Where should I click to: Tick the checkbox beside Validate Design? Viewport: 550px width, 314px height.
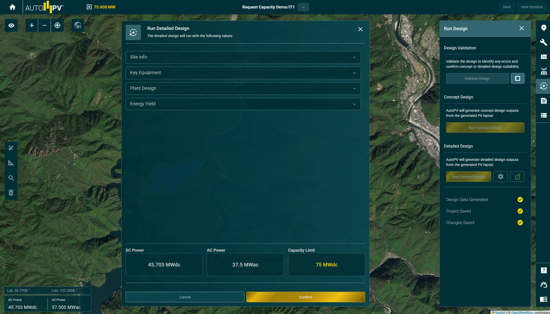point(517,78)
